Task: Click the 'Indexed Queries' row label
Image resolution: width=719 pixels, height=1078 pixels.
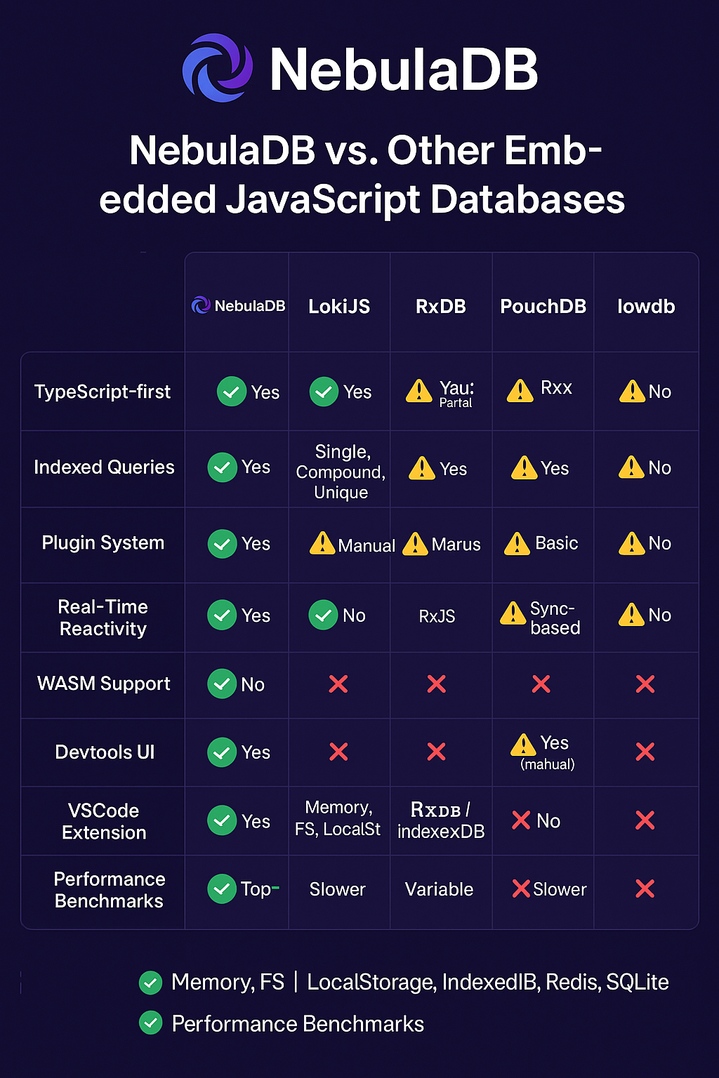Action: (x=104, y=467)
